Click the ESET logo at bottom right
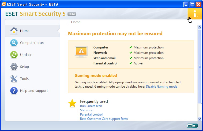 click(192, 126)
